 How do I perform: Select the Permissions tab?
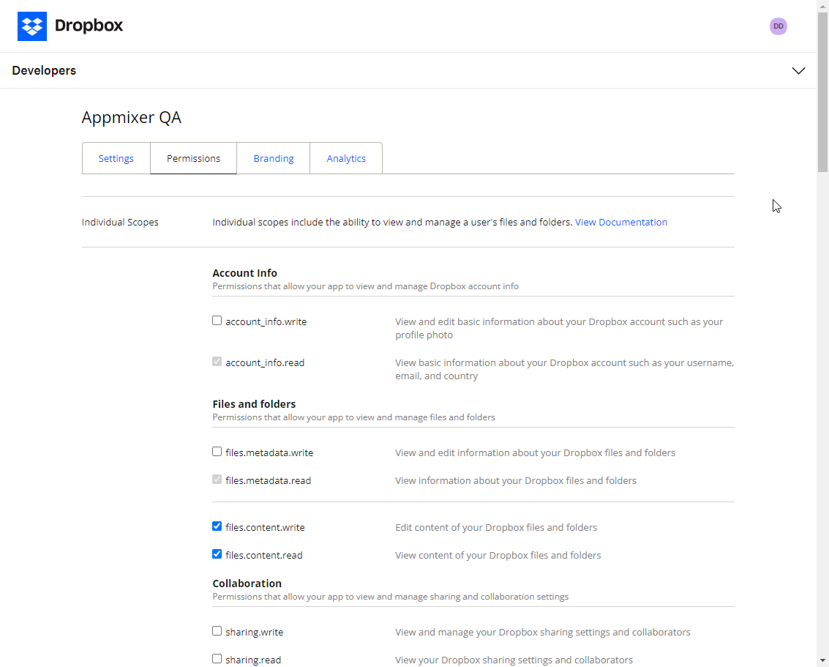(x=193, y=158)
